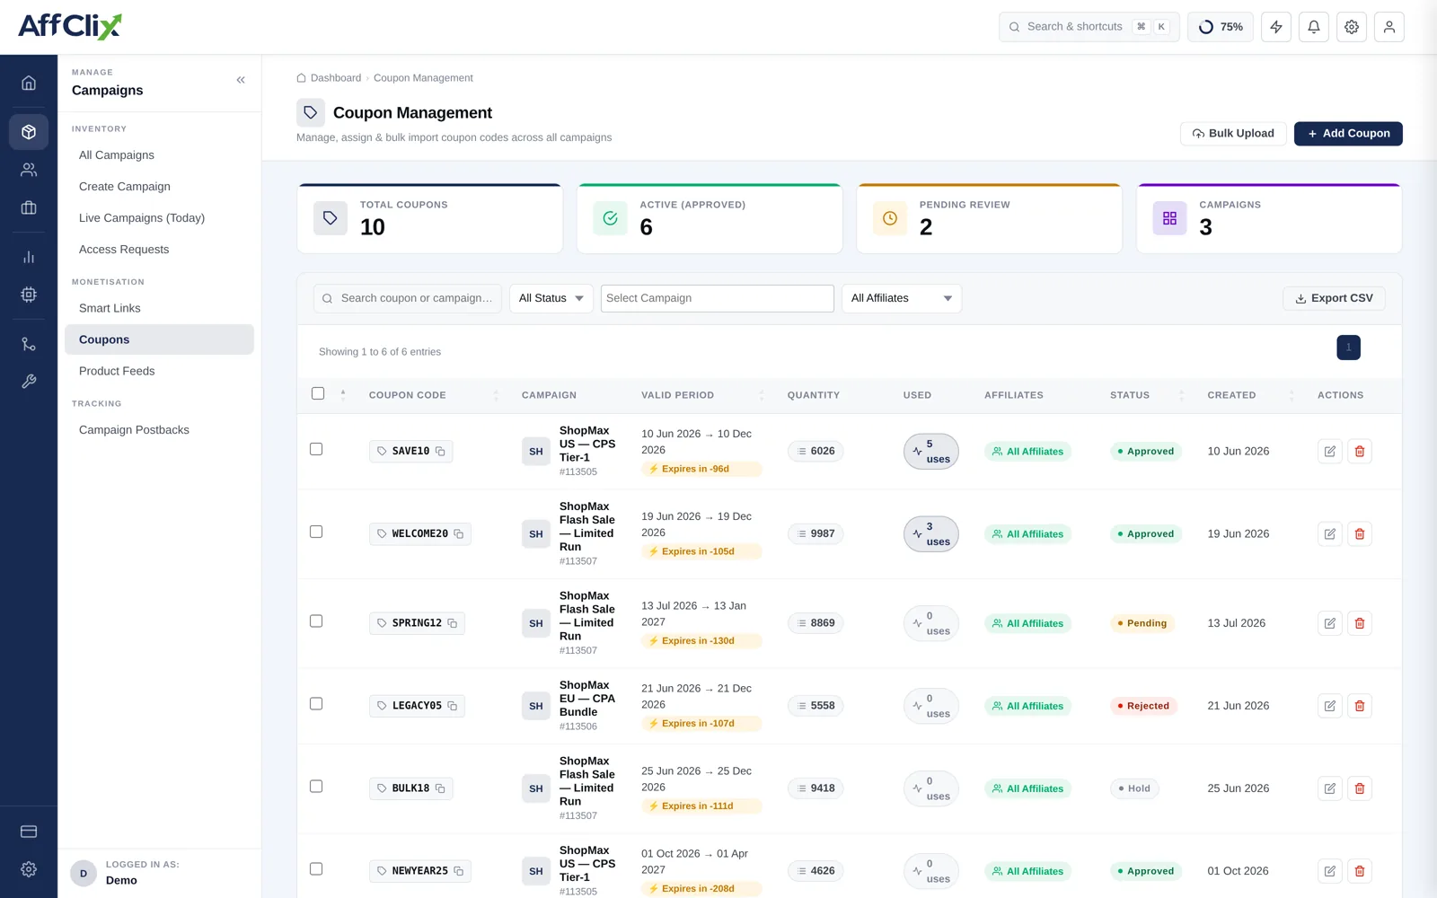This screenshot has height=898, width=1437.
Task: Click the lightning bolt quick actions icon
Action: tap(1276, 27)
